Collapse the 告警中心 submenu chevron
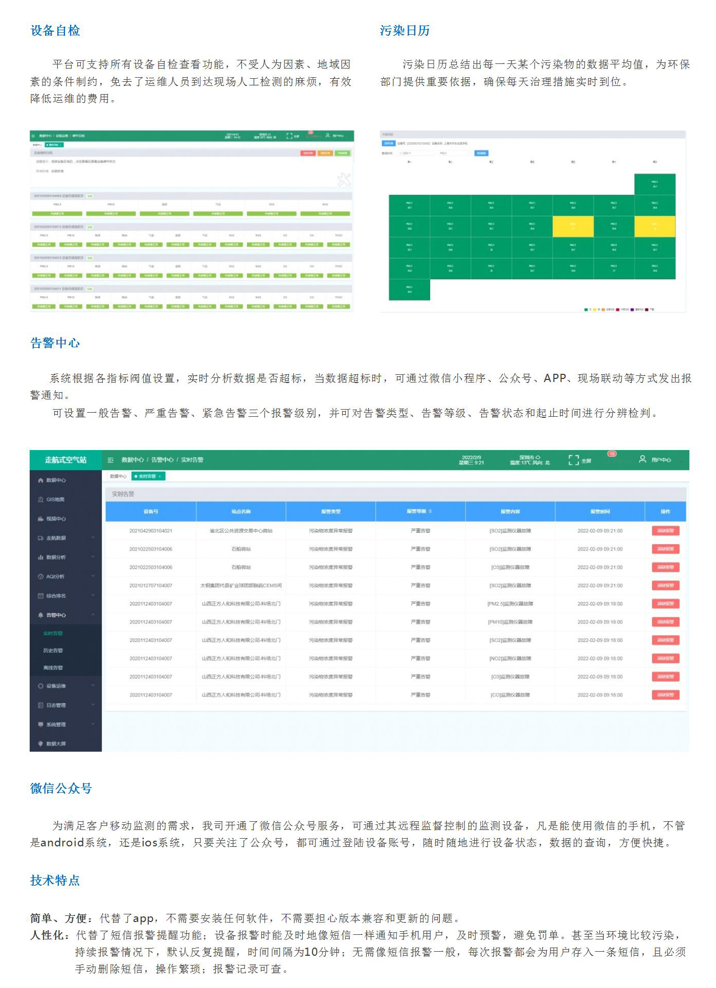 pos(93,615)
